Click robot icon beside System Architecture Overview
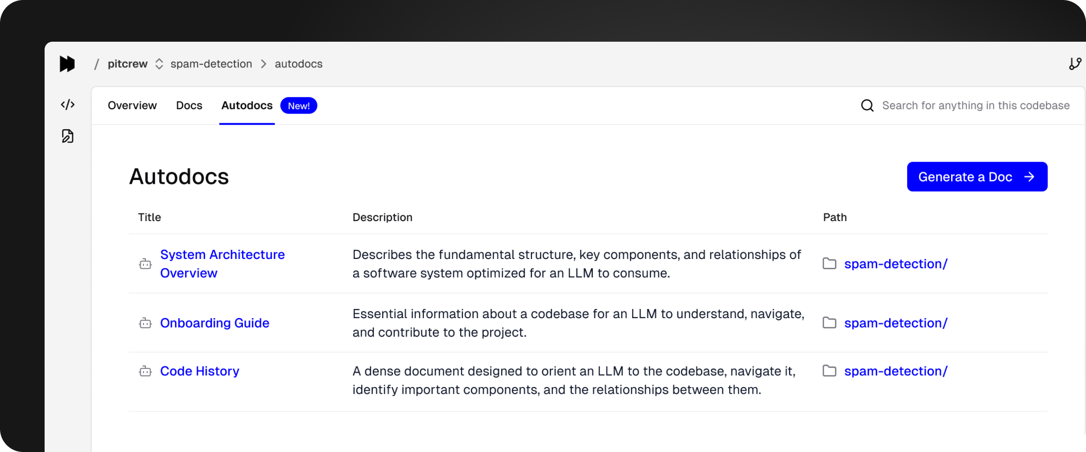The width and height of the screenshot is (1086, 452). tap(145, 264)
